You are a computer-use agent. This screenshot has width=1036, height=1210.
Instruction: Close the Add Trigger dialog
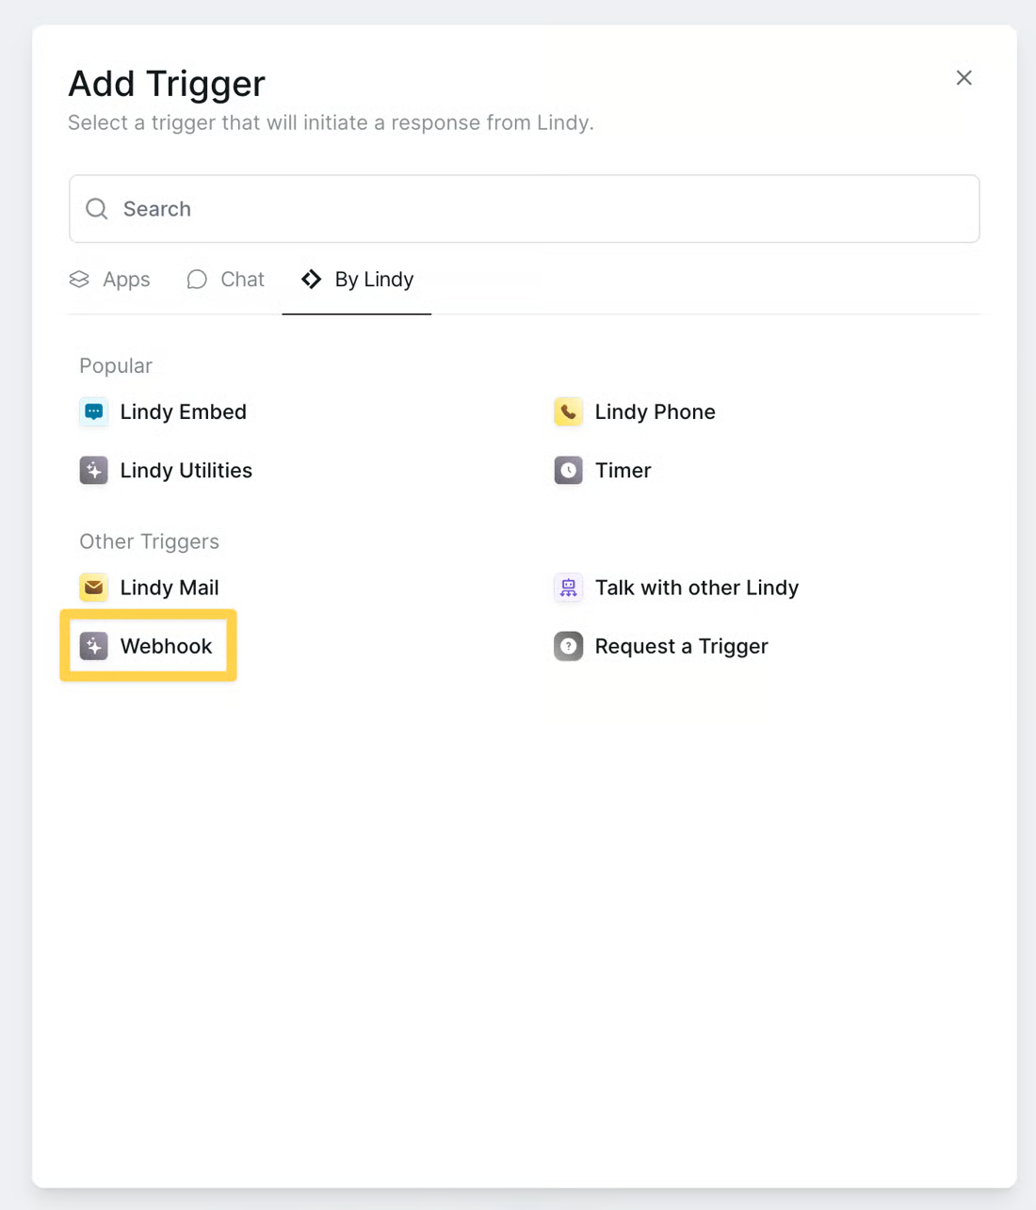click(x=963, y=78)
